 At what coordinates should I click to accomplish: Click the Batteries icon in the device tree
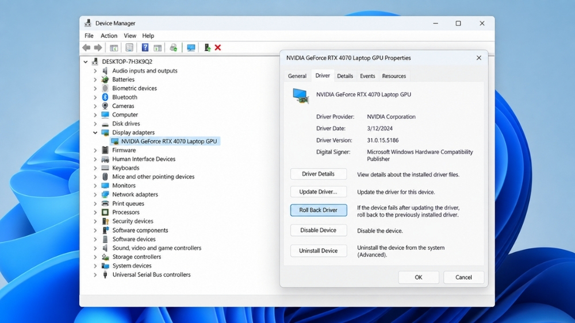pos(105,79)
